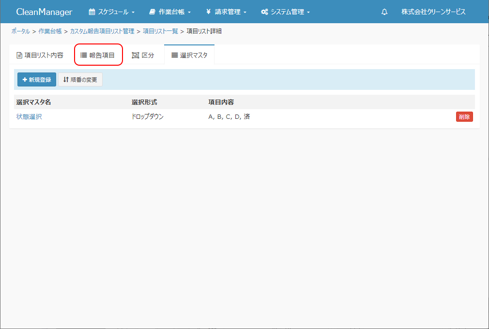Open the 報告項目 tab
Viewport: 489px width, 329px height.
pyautogui.click(x=98, y=55)
